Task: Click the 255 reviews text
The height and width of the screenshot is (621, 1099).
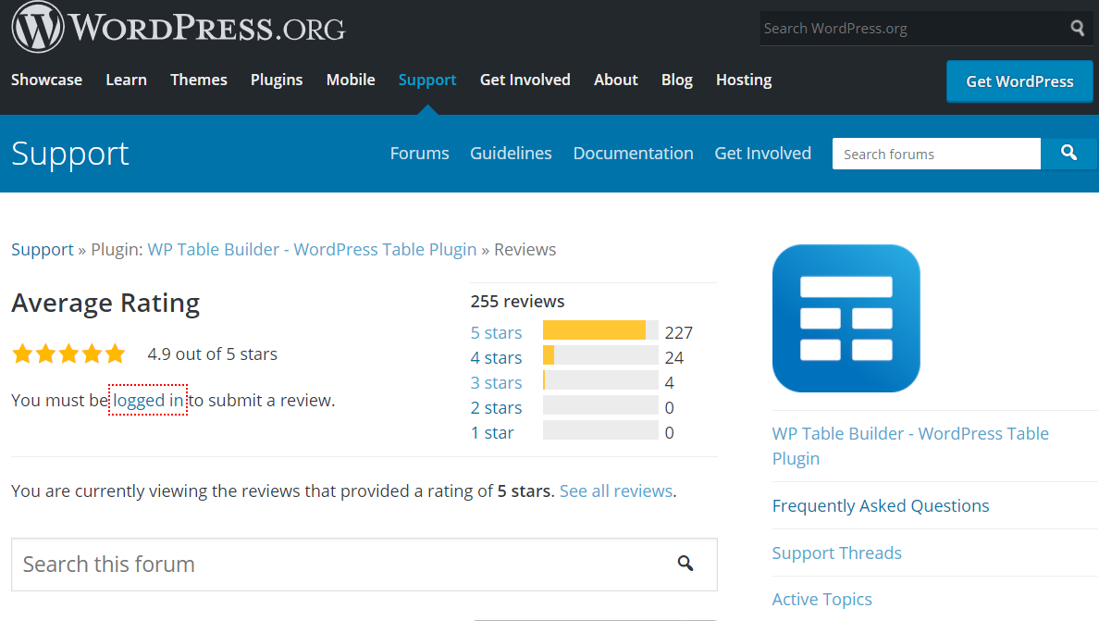Action: pyautogui.click(x=517, y=302)
